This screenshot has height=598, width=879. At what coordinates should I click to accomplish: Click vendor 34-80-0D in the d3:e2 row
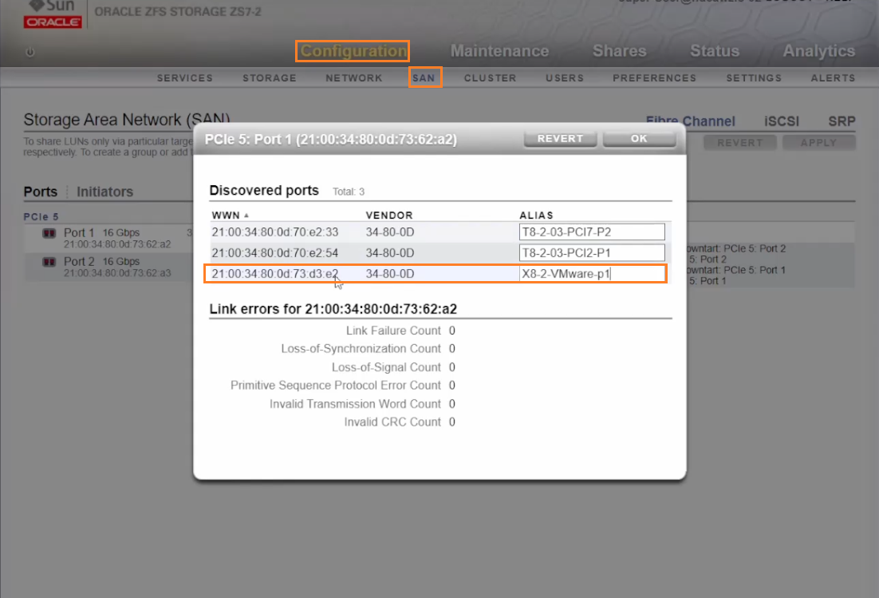390,274
